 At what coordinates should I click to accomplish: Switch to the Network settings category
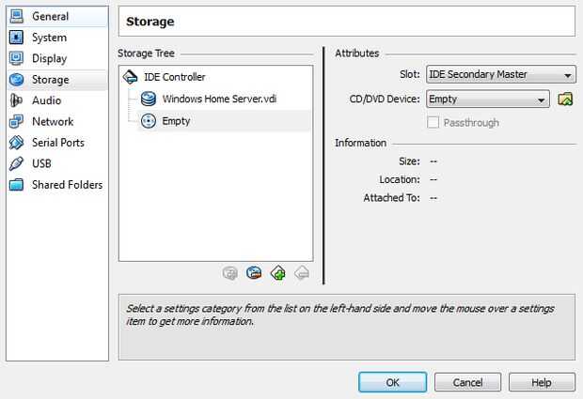pyautogui.click(x=53, y=121)
